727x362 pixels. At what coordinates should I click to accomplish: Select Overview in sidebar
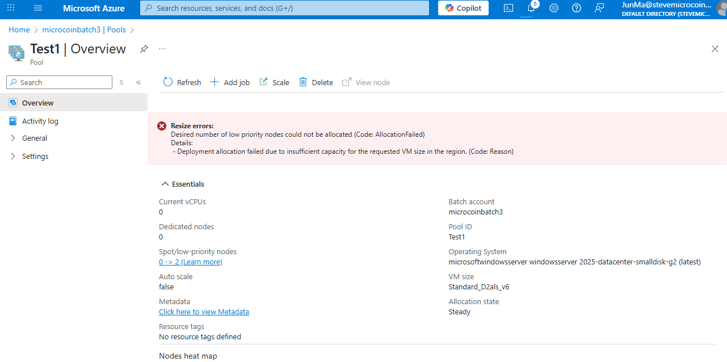click(74, 103)
